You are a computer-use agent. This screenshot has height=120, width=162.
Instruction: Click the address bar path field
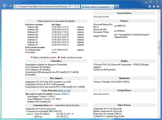[x=43, y=7]
